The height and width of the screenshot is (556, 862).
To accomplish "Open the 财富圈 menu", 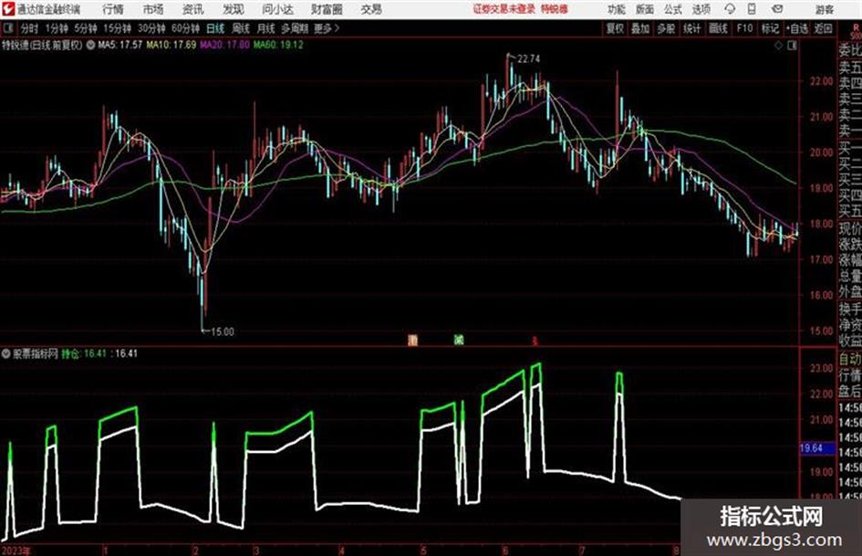I will coord(327,9).
